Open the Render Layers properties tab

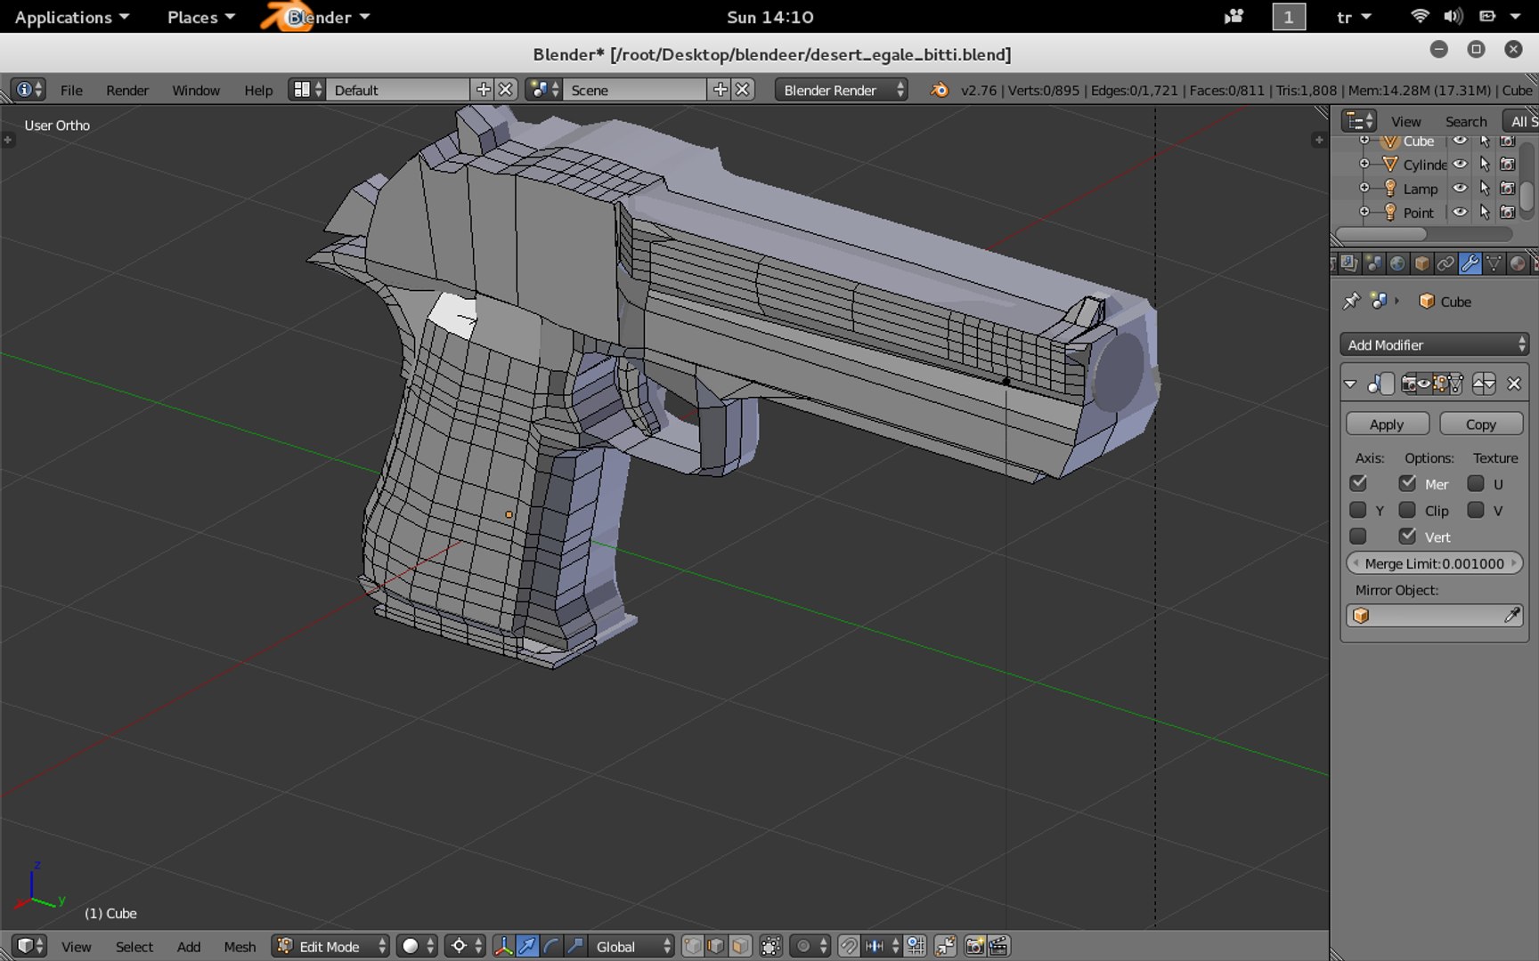tap(1348, 263)
